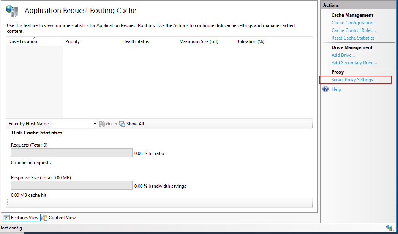Click the Add Secondary Drive link
The width and height of the screenshot is (398, 234).
[x=354, y=63]
